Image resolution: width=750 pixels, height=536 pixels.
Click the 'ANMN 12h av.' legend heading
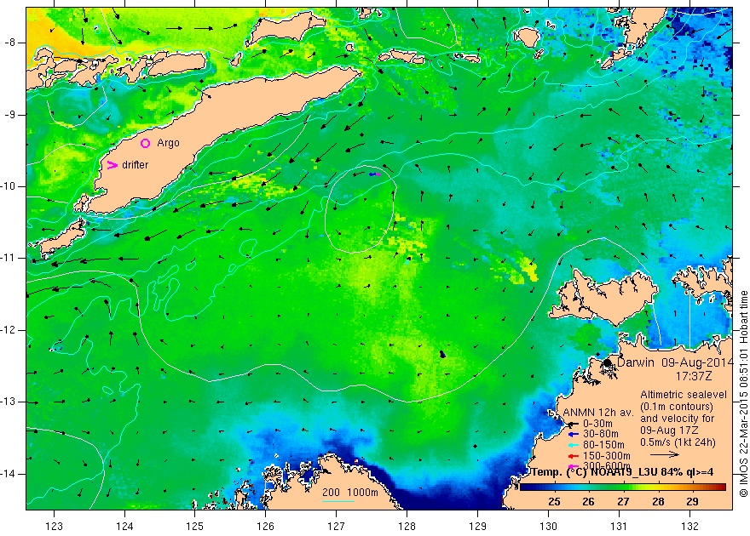pos(598,413)
